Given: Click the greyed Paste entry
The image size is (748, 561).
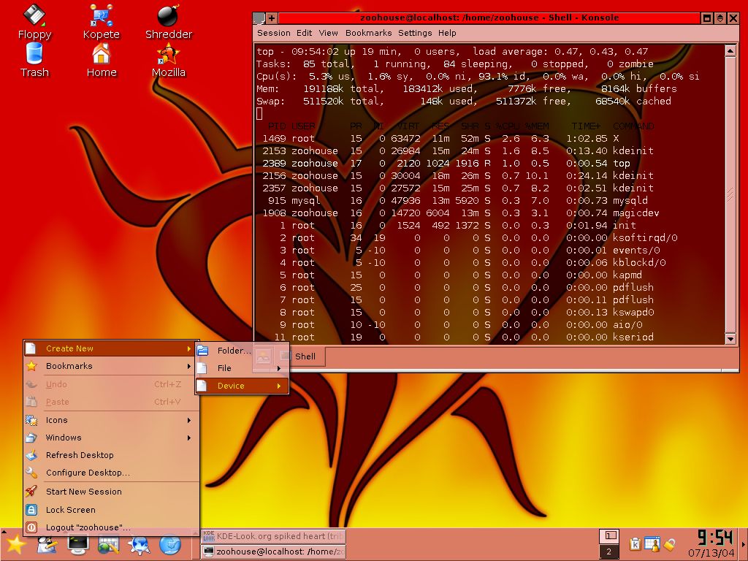Looking at the screenshot, I should tap(111, 402).
